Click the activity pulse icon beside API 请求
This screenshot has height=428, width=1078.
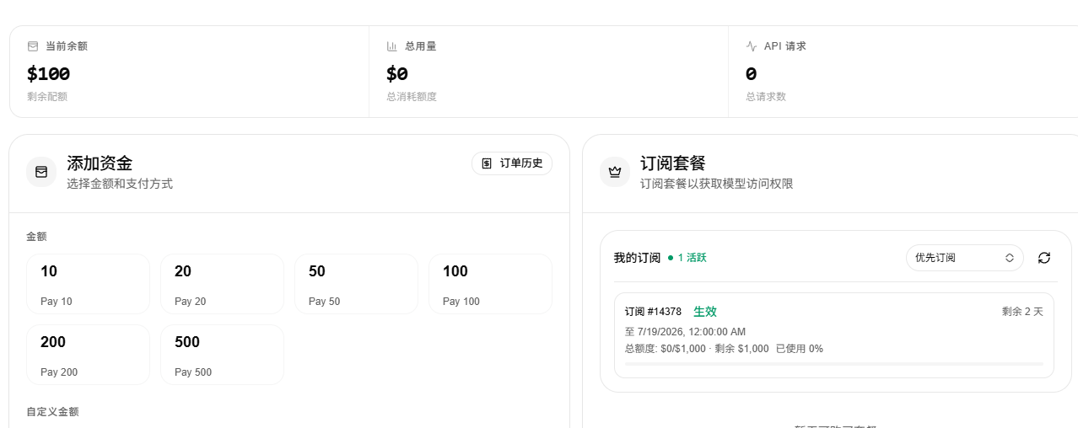pos(752,46)
